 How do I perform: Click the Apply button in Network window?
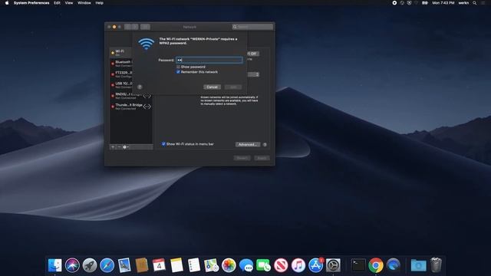click(262, 158)
